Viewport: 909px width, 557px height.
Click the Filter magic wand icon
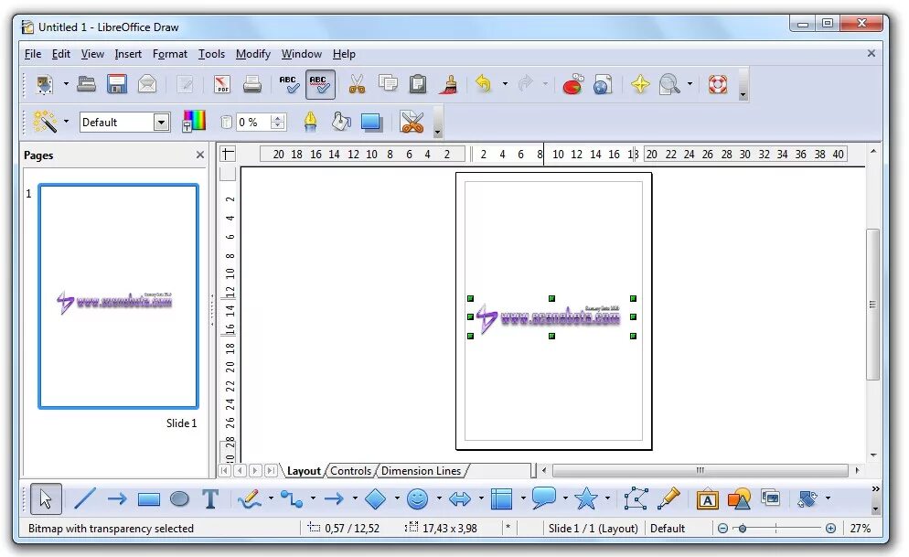tap(45, 122)
